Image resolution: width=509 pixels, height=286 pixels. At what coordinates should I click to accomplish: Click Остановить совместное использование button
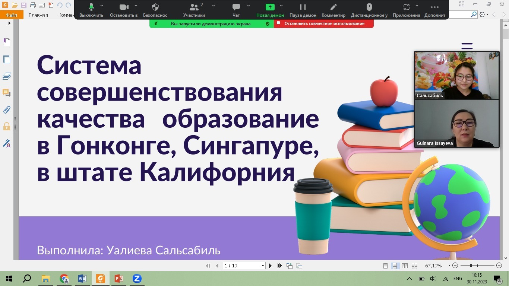(x=324, y=23)
